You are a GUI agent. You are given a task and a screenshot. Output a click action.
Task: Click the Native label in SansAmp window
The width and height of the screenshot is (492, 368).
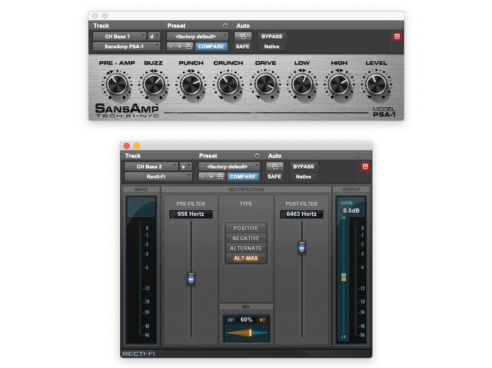272,46
